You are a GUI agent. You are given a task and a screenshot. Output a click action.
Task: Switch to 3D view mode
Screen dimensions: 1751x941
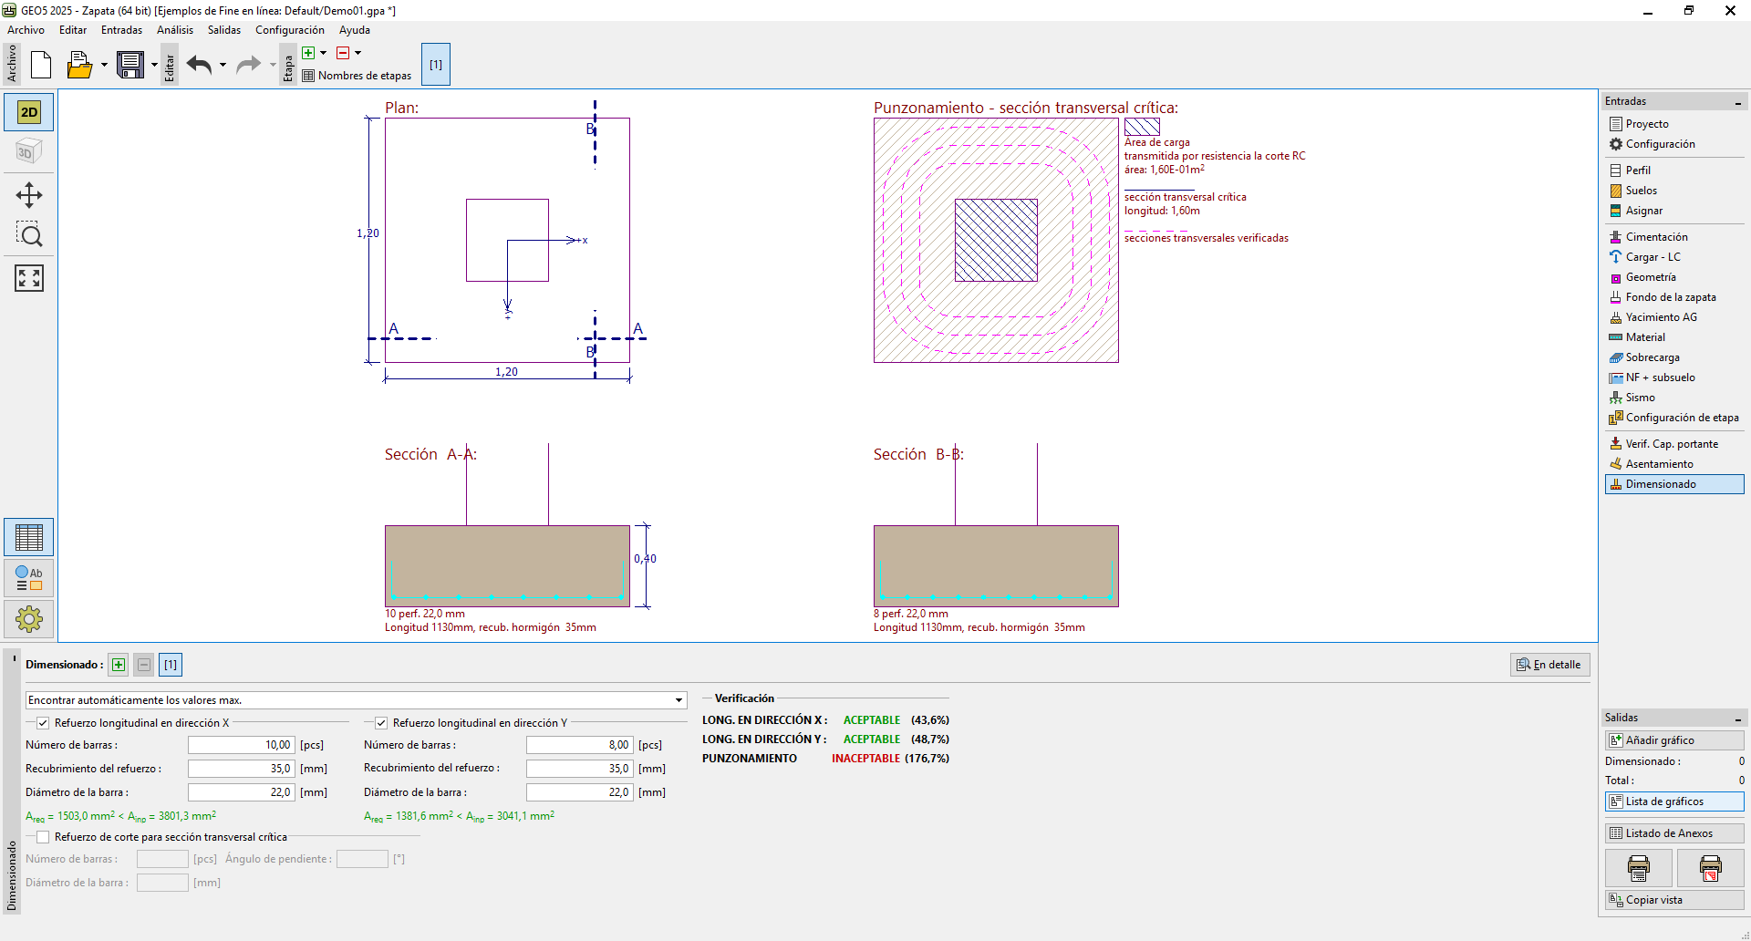pos(28,152)
